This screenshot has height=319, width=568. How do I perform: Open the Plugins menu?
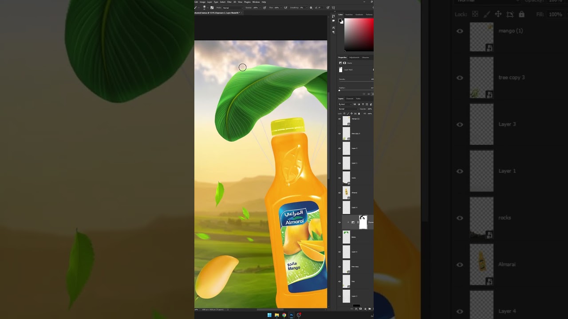(x=247, y=2)
